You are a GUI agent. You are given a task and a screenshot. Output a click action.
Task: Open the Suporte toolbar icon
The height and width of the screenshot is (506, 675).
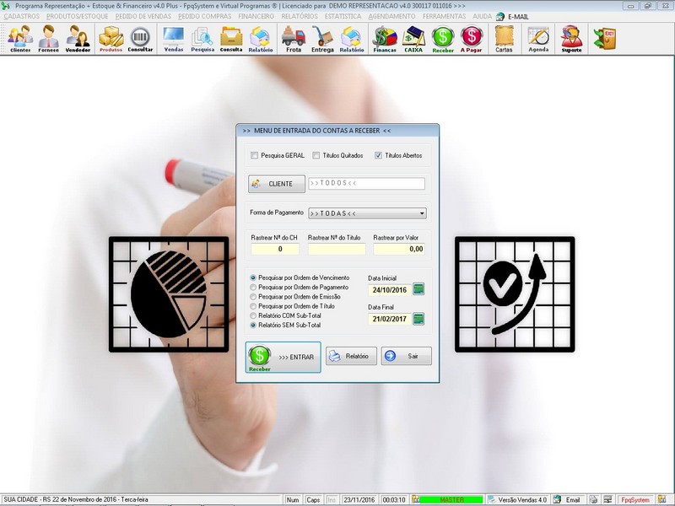coord(571,38)
